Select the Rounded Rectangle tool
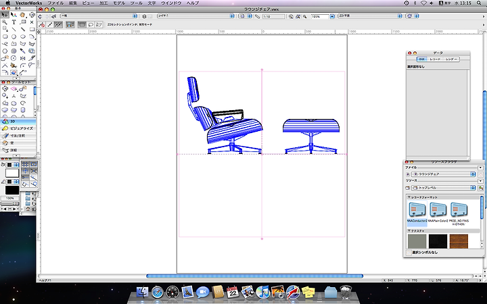The height and width of the screenshot is (304, 487). click(x=5, y=36)
